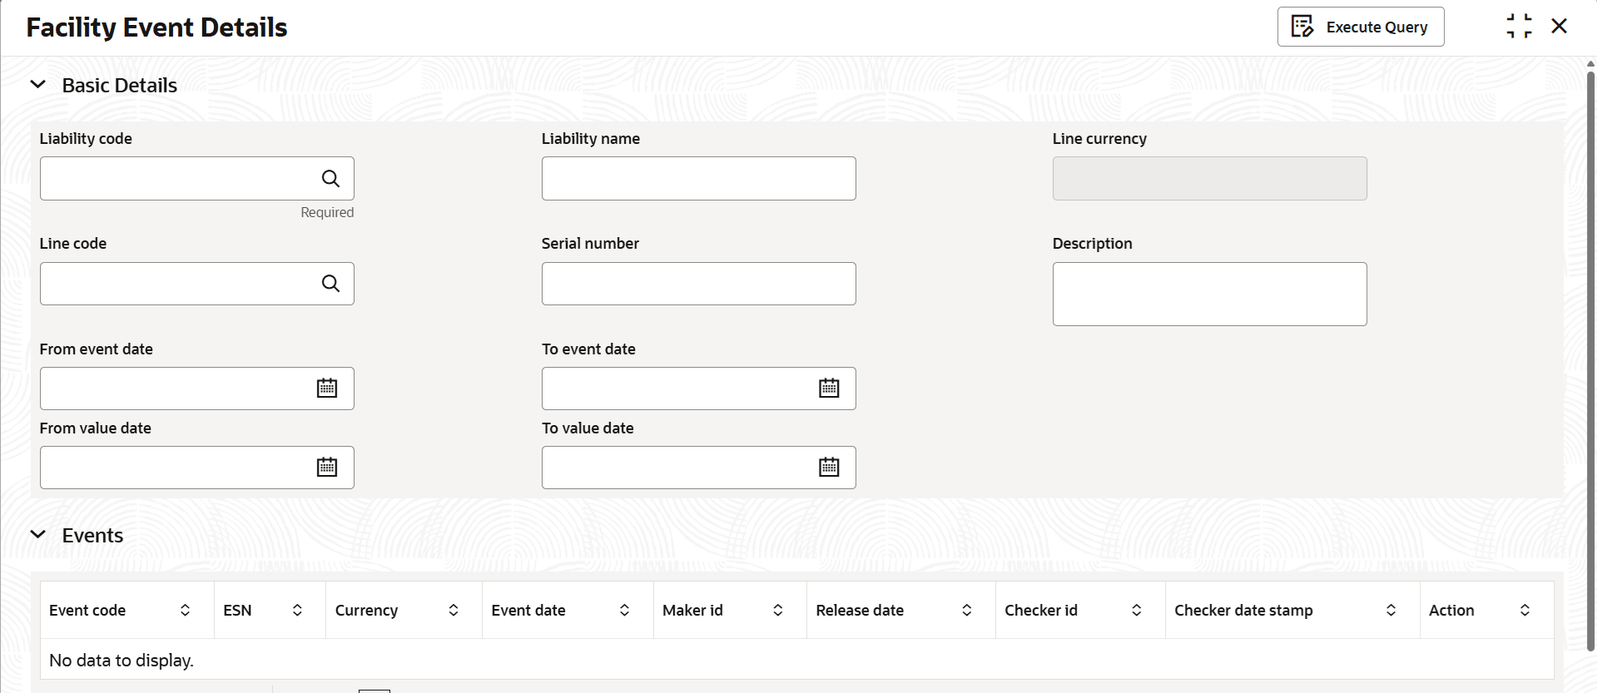Open From event date calendar picker
The image size is (1597, 693).
tap(327, 389)
